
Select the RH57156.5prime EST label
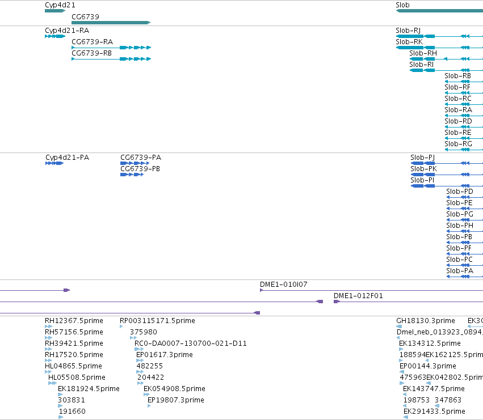click(x=74, y=332)
